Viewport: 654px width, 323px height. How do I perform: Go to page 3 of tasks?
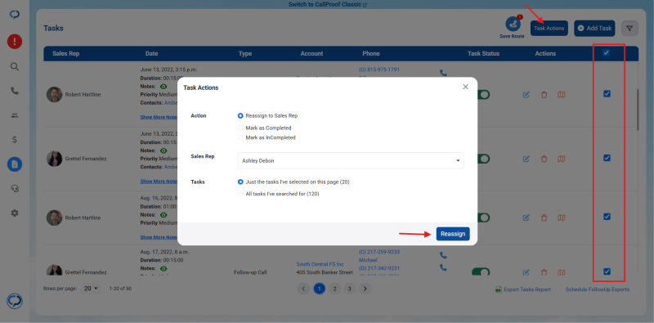350,289
